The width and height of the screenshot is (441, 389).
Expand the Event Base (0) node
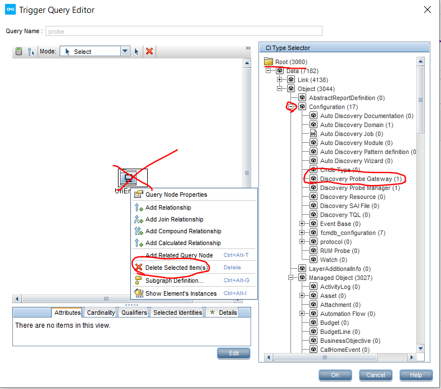302,224
